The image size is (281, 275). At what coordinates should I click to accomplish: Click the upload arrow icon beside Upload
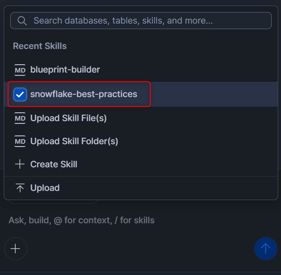pyautogui.click(x=20, y=188)
